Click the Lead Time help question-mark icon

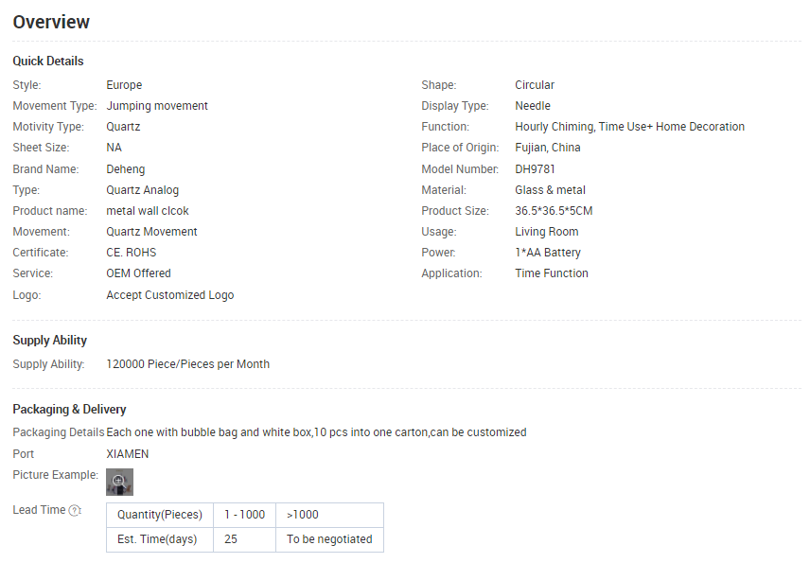tap(75, 510)
